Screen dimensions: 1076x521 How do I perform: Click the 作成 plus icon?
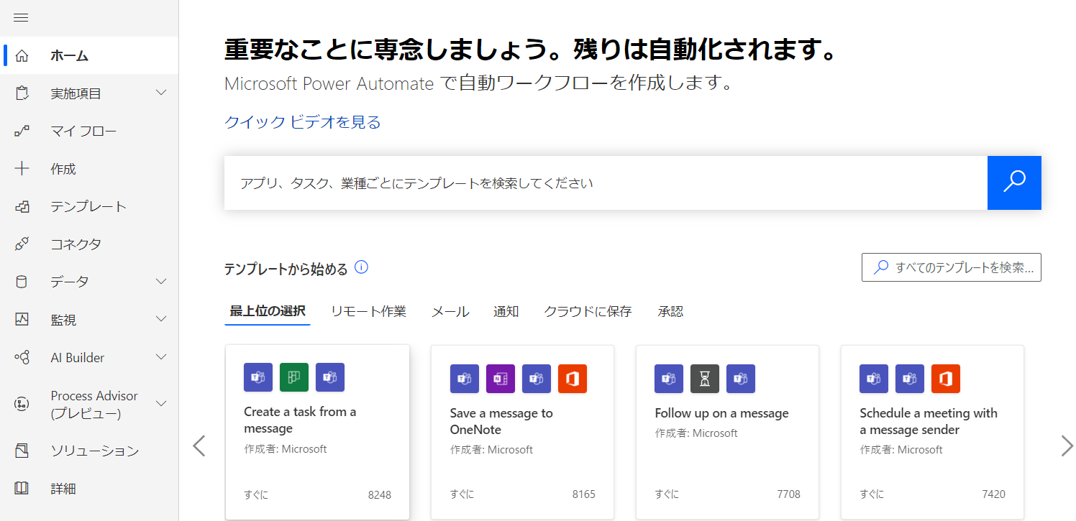[22, 169]
